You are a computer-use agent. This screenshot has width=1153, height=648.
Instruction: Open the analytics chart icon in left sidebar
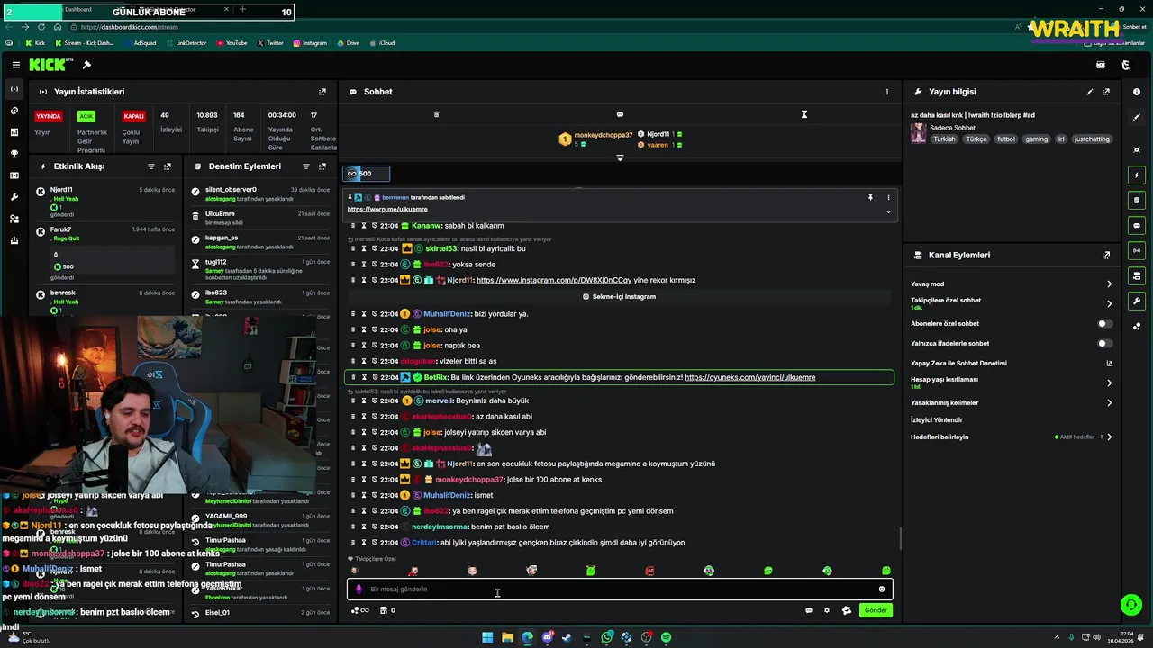(x=14, y=132)
